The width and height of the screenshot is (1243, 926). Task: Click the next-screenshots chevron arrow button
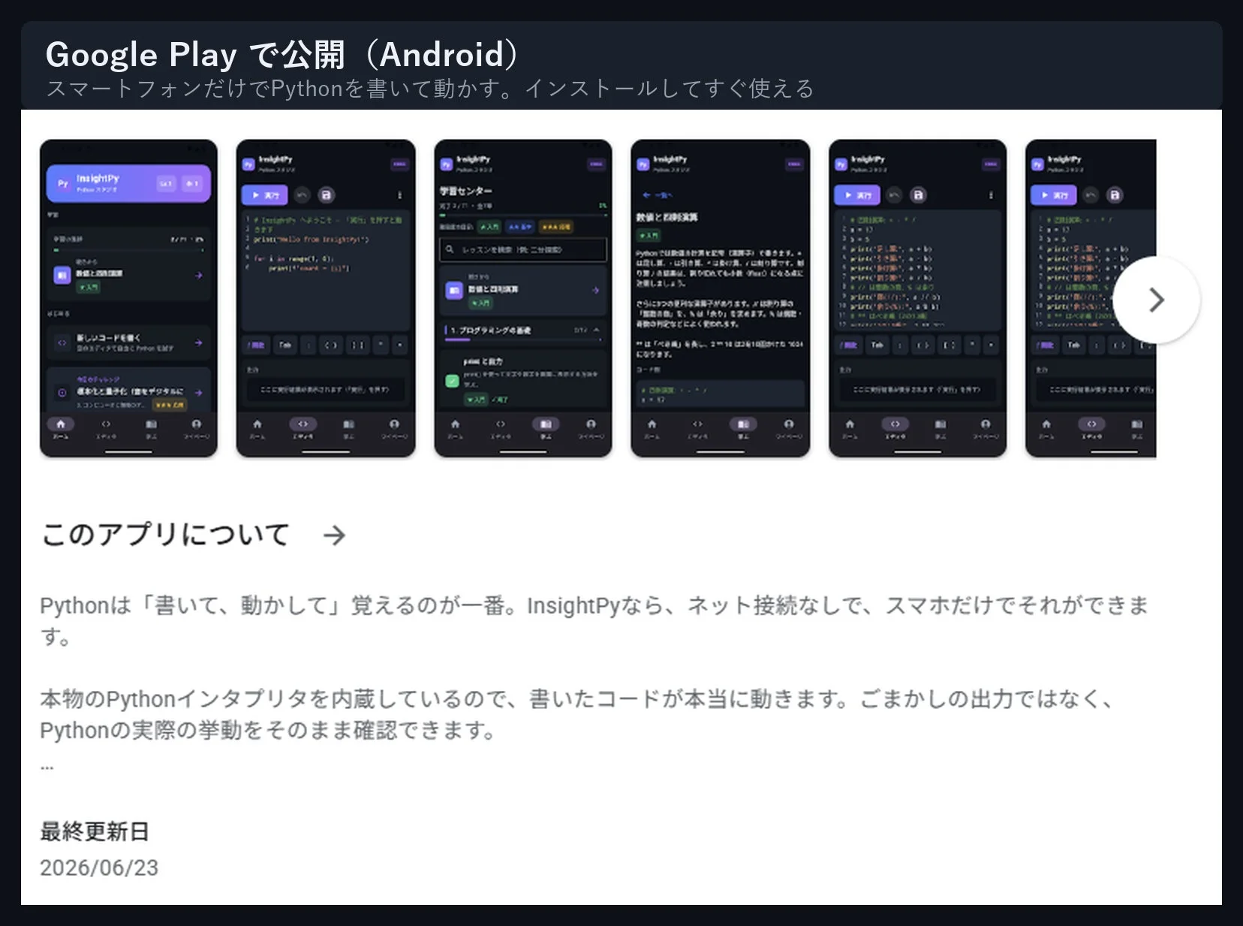point(1156,300)
